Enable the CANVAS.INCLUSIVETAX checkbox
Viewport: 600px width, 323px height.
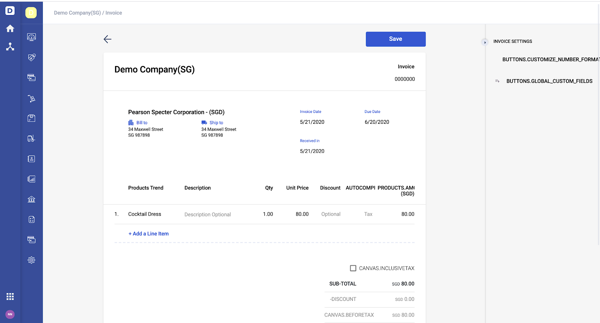pyautogui.click(x=353, y=268)
